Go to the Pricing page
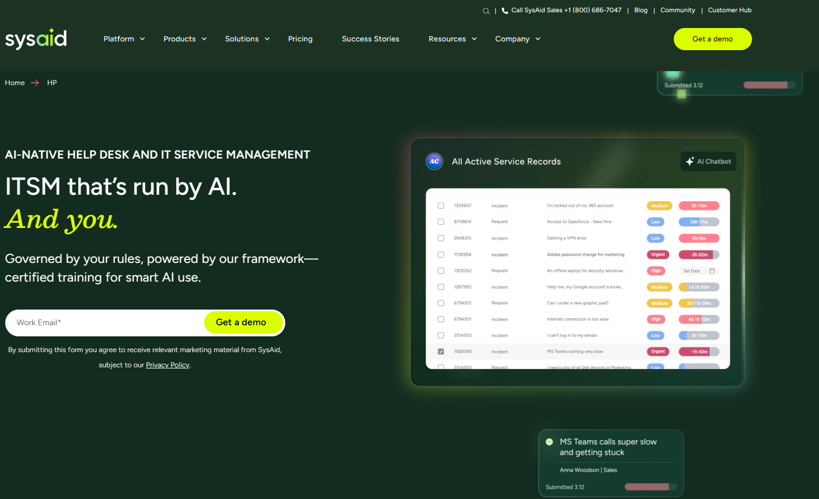This screenshot has height=499, width=819. pos(300,39)
